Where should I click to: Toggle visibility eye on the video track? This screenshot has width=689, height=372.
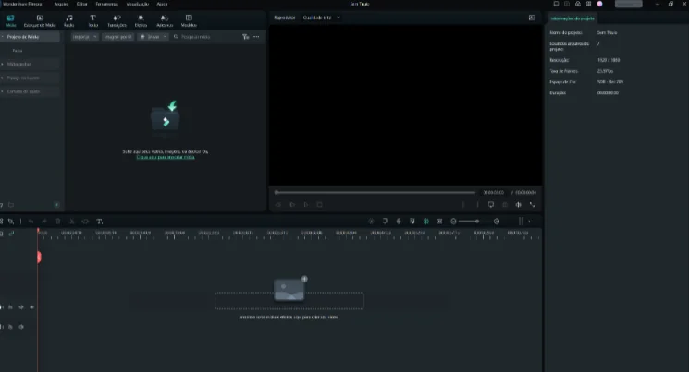32,306
